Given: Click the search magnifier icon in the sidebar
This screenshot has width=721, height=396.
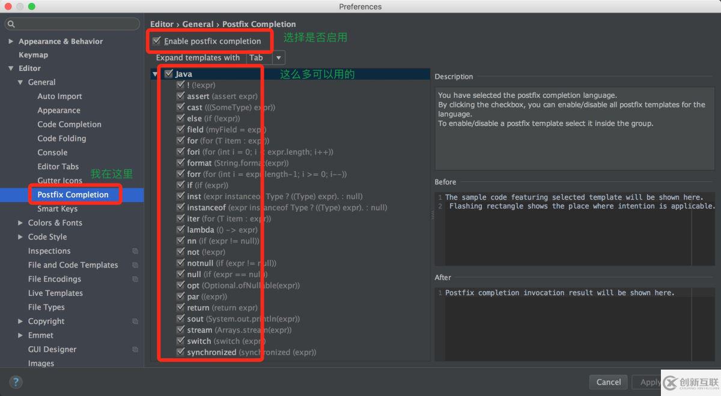Looking at the screenshot, I should tap(11, 25).
